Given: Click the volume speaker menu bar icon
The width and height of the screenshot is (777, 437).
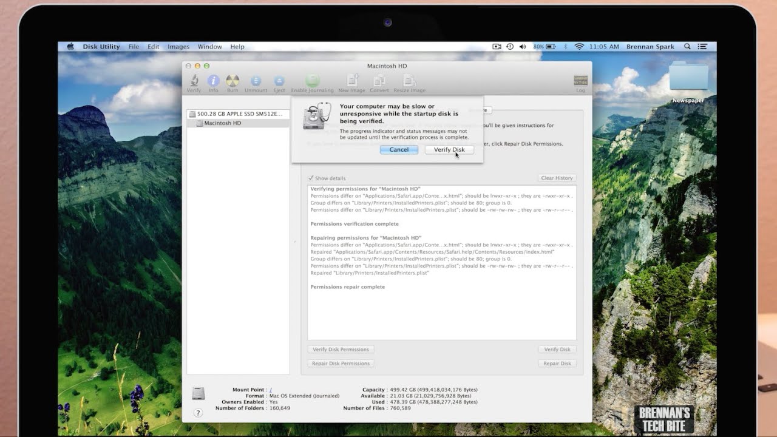Looking at the screenshot, I should point(523,47).
